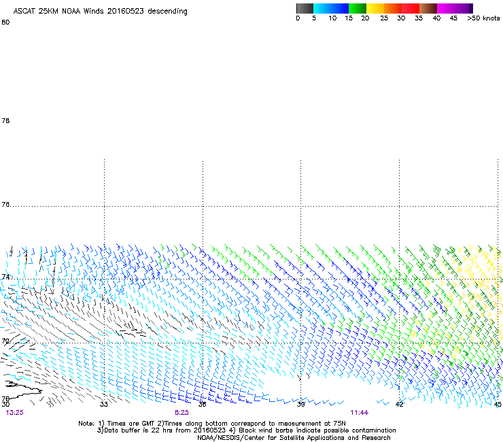Click the title 'ASCAT 25KM NOAA Winds 20160523 descending'
Image resolution: width=503 pixels, height=442 pixels.
(x=100, y=12)
